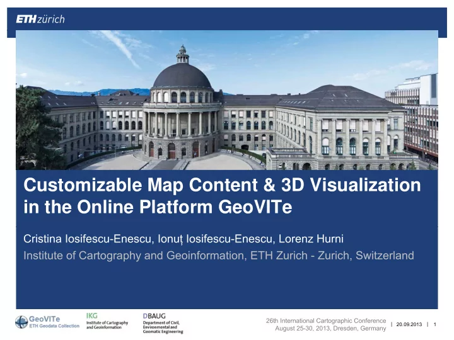The height and width of the screenshot is (340, 454).
Task: Click 'August 25-30, 2013, Dresden, Germany' text
Action: click(x=330, y=329)
